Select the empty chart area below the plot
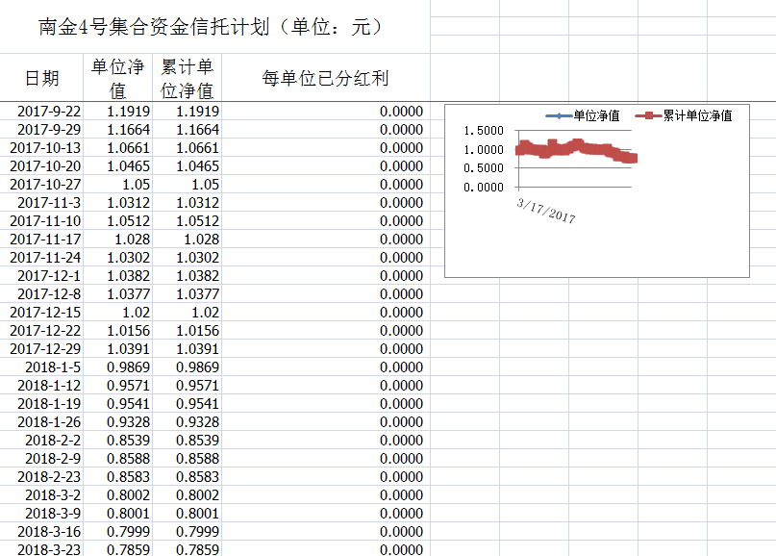Viewport: 776px width, 556px height. pos(596,250)
